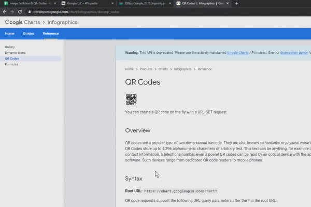Viewport: 311px width, 207px height.
Task: Click the Google Charts logo link
Action: [x=22, y=22]
